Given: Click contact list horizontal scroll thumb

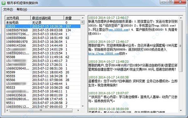Looking at the screenshot, I should pos(41,110).
